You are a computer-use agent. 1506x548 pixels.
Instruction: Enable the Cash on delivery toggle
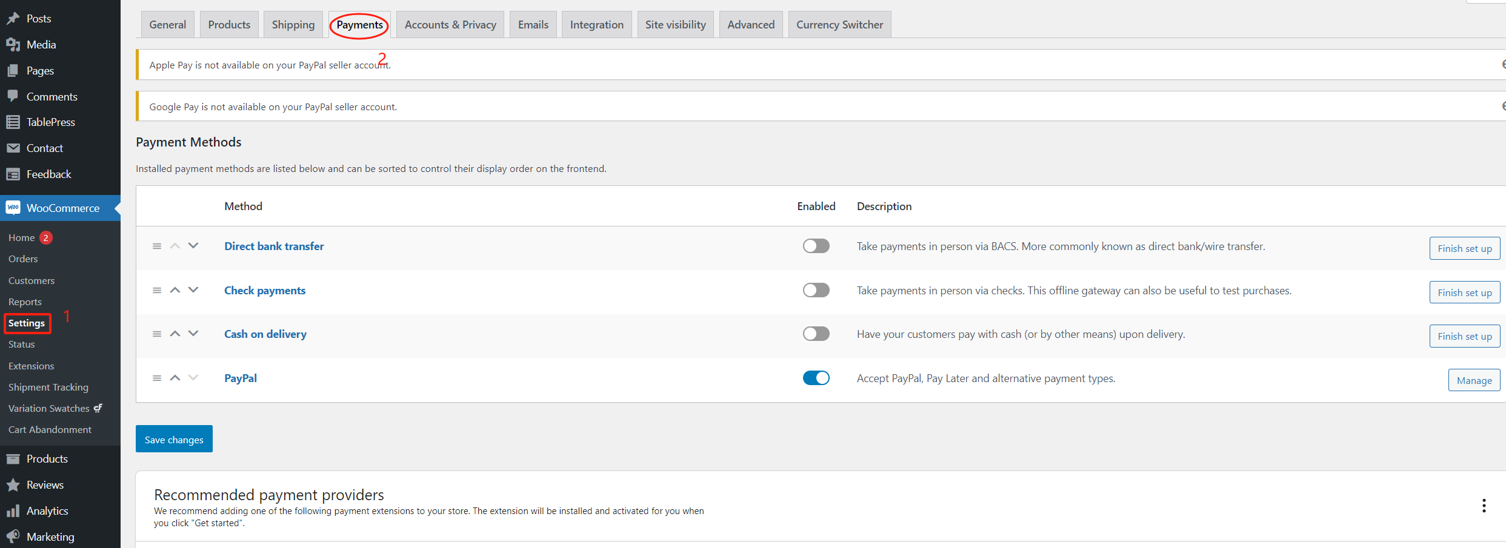(816, 334)
